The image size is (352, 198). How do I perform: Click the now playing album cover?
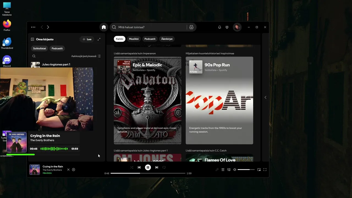tap(35, 170)
